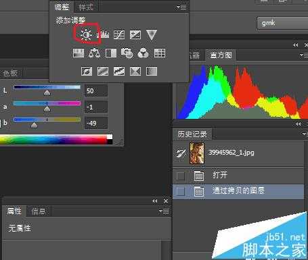Pick black from the color ramp end
Viewport: 308px width, 260px height.
click(x=110, y=142)
